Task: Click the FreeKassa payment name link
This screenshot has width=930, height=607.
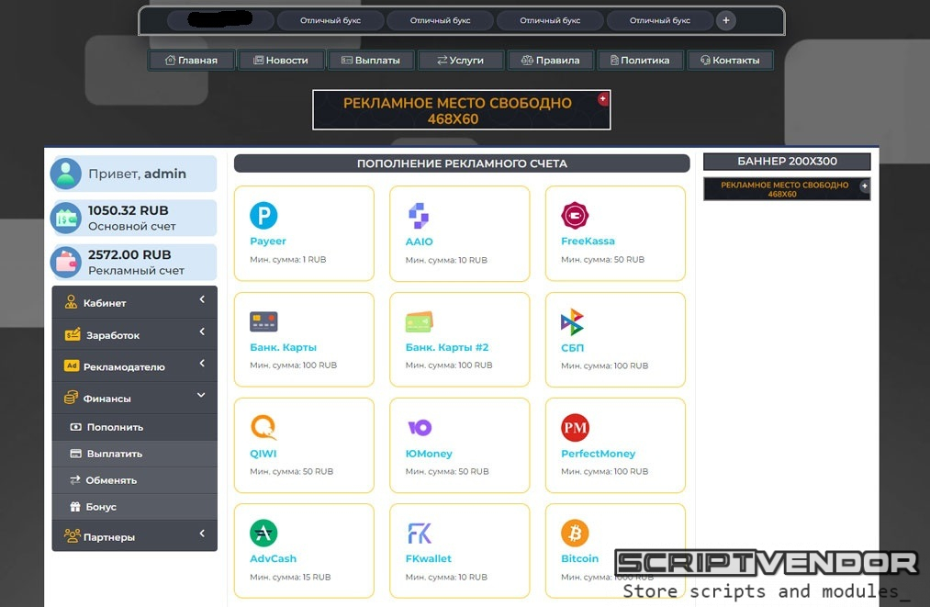Action: point(588,241)
